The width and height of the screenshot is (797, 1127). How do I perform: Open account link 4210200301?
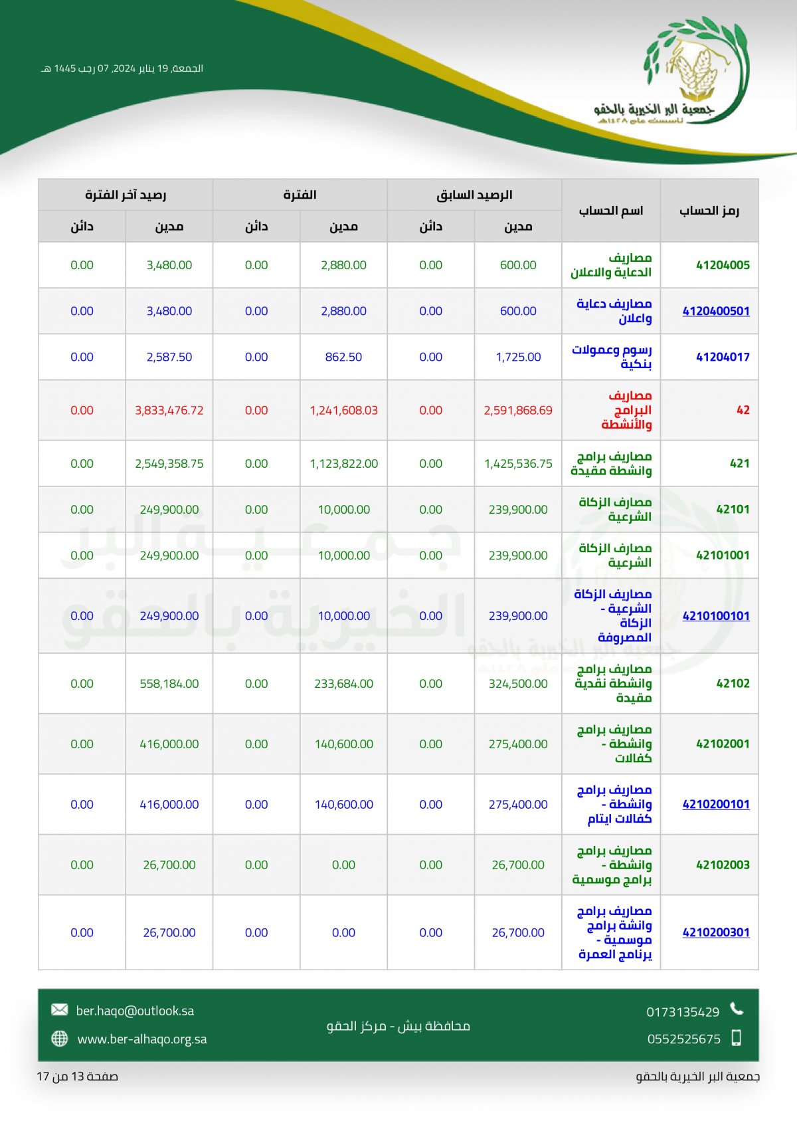pyautogui.click(x=716, y=932)
